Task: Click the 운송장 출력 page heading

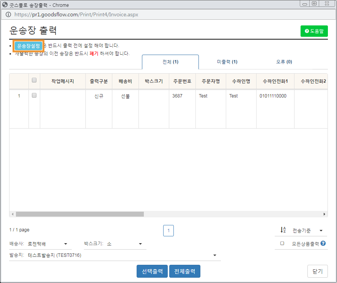Action: 33,30
